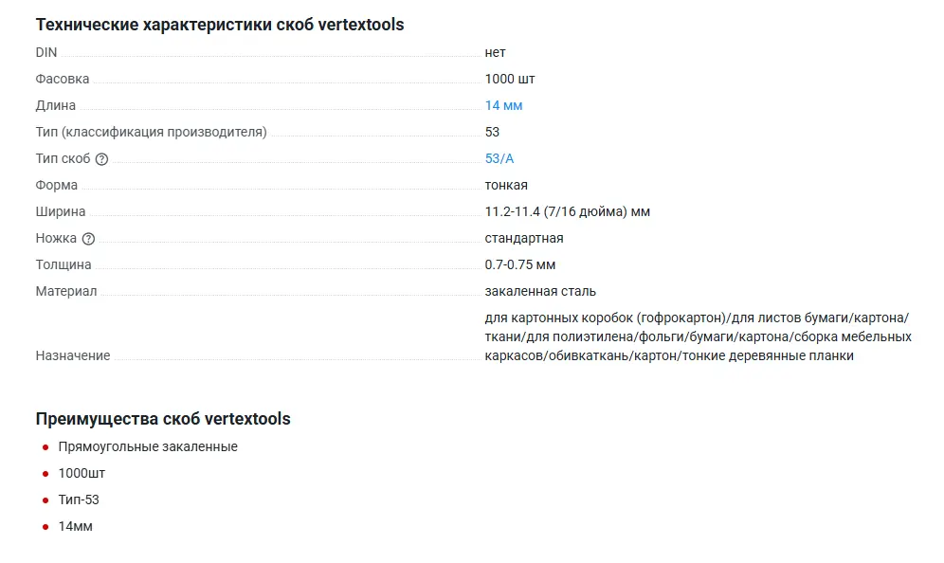Click the Технические характеристики скоб vertextools heading
The image size is (944, 563).
tap(220, 25)
